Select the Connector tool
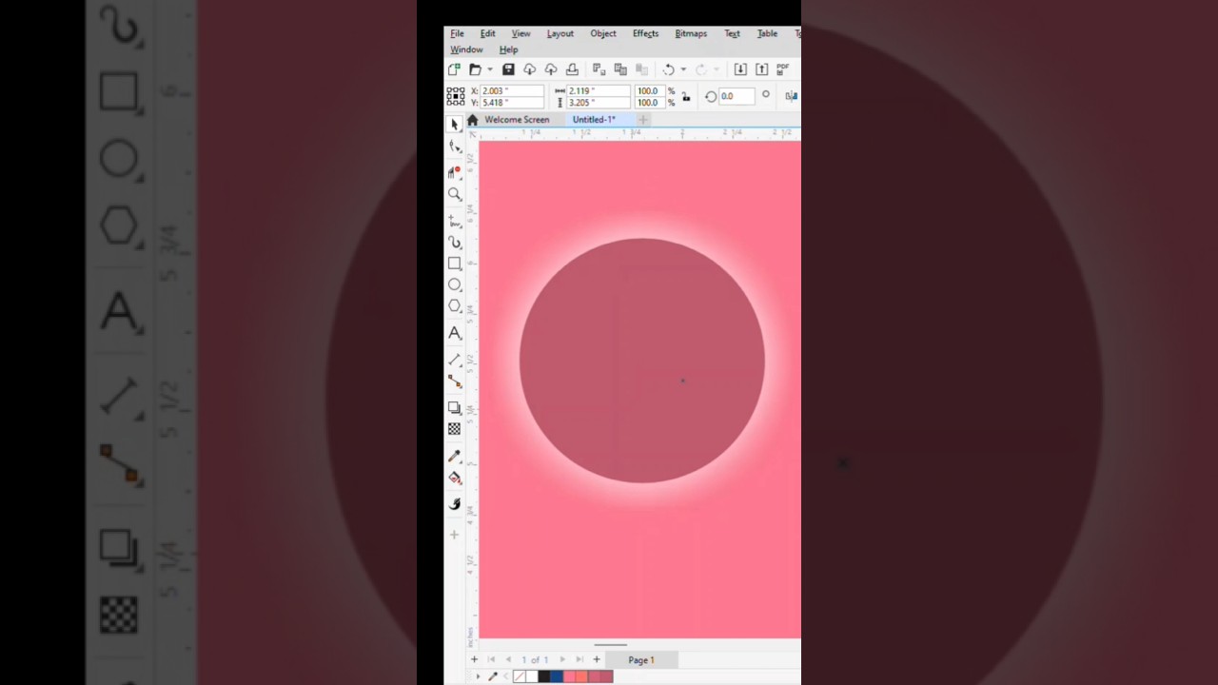Screen dimensions: 1218x685 pyautogui.click(x=455, y=381)
